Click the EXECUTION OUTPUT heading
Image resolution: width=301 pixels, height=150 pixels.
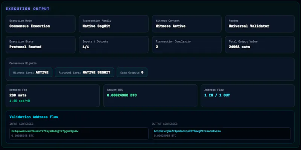click(27, 9)
